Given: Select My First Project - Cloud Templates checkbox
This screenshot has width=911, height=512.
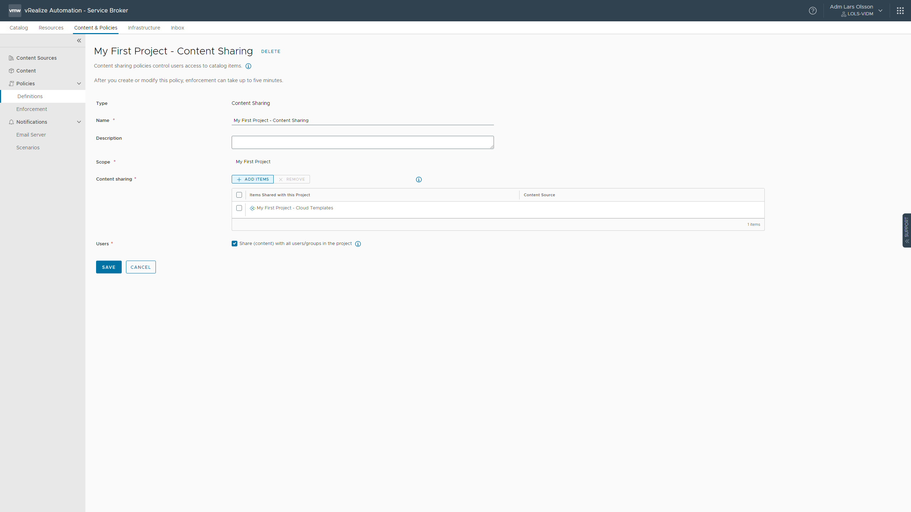Looking at the screenshot, I should (239, 208).
